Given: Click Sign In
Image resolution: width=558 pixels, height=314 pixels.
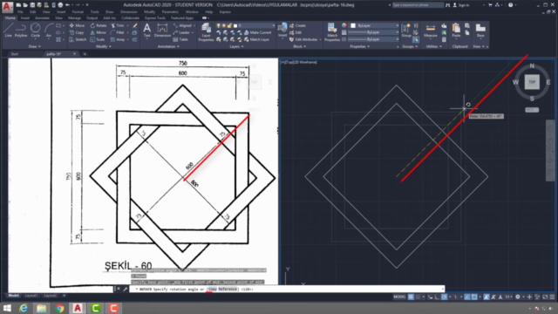Looking at the screenshot, I should coord(461,5).
